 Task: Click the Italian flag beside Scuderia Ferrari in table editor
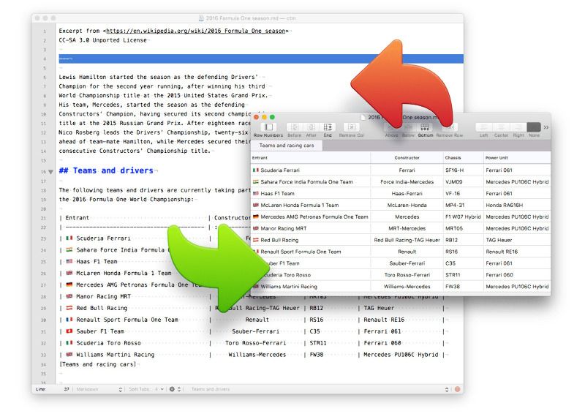tap(255, 170)
